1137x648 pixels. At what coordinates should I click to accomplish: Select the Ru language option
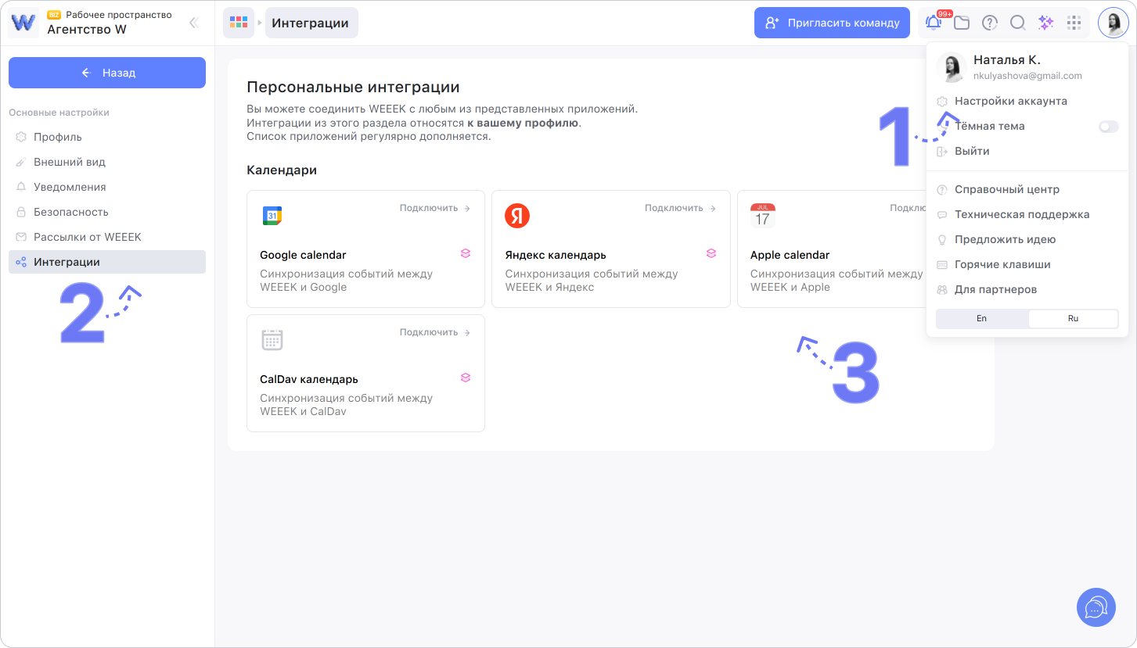1073,319
